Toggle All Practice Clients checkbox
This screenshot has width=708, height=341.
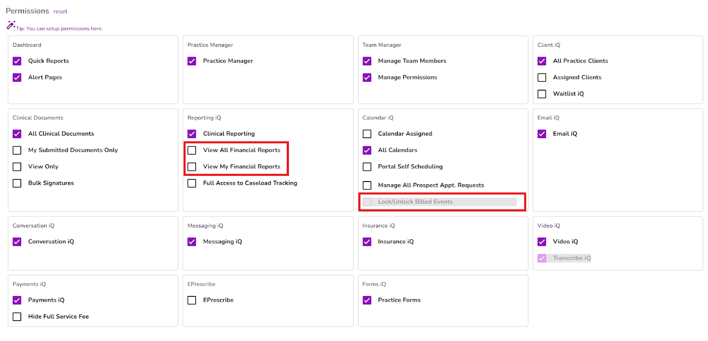(x=542, y=61)
